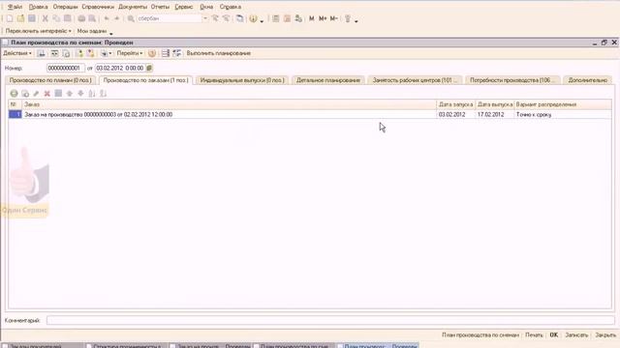Switch to Индивидуальные выпуски tab

pyautogui.click(x=242, y=80)
